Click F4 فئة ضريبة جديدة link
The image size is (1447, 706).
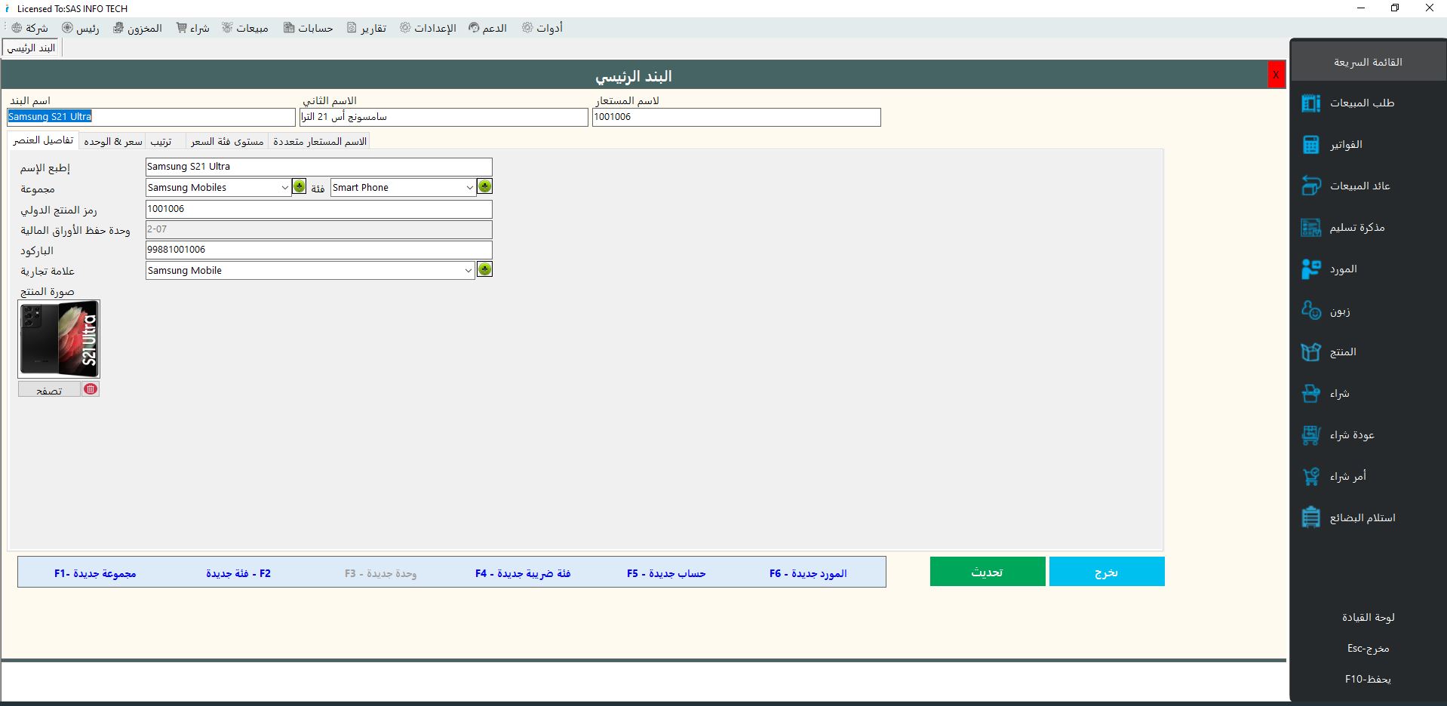click(x=523, y=573)
